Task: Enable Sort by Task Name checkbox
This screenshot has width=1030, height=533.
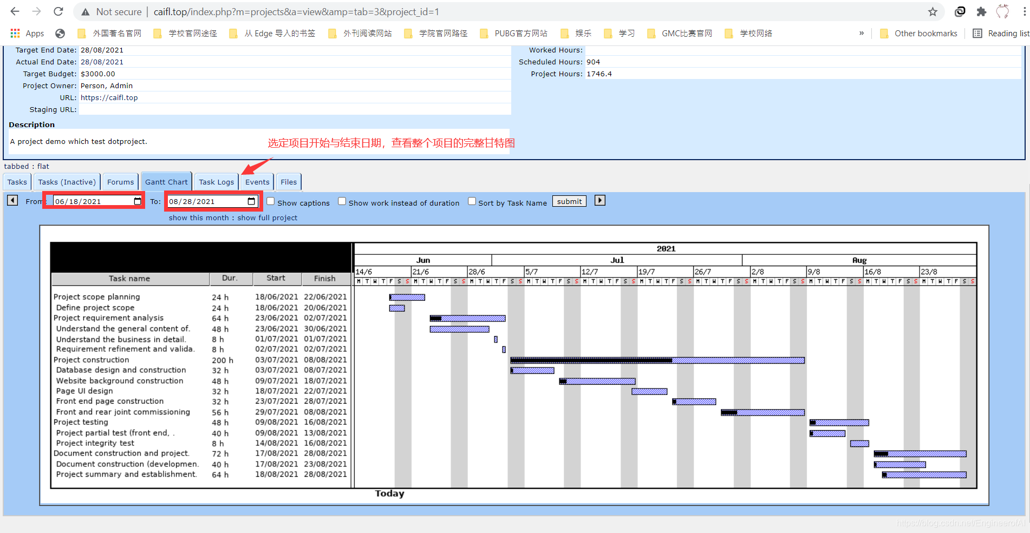Action: coord(472,201)
